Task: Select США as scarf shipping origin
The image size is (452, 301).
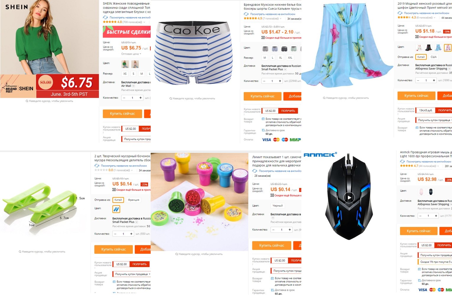Action: point(433,57)
